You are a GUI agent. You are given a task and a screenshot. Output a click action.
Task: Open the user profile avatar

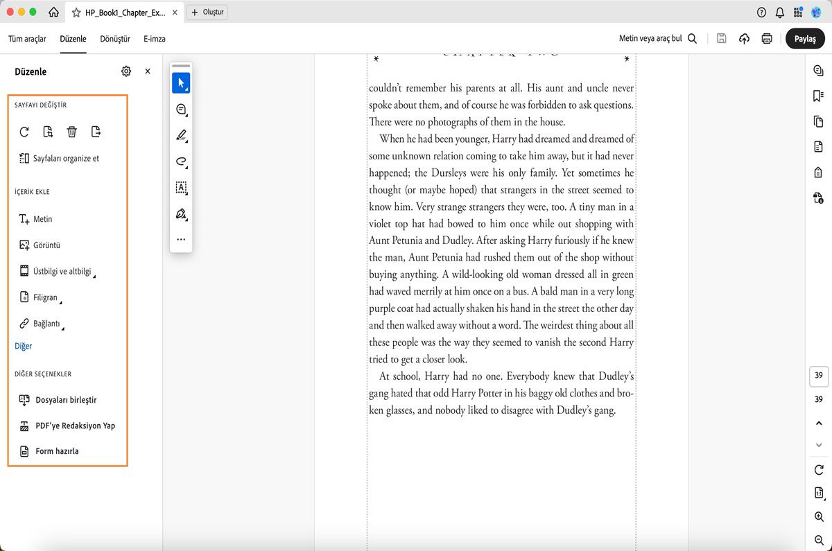816,12
